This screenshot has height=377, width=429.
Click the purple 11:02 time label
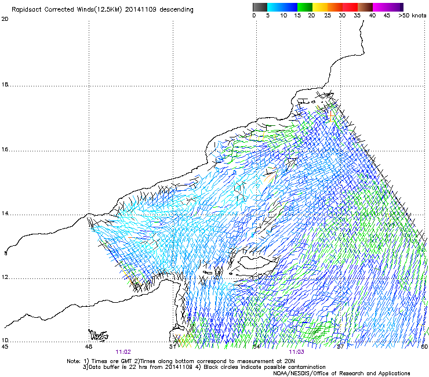(x=123, y=352)
